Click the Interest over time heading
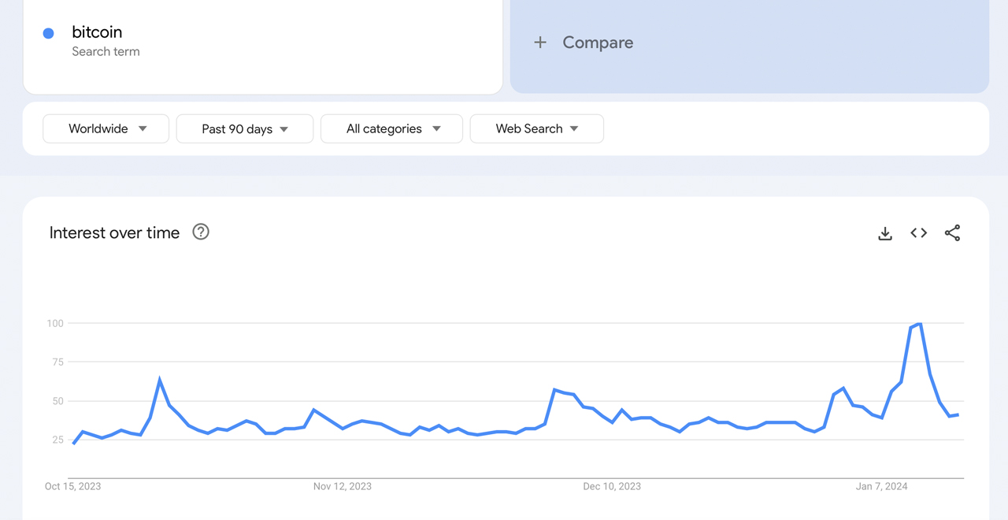The image size is (1008, 520). click(x=114, y=232)
